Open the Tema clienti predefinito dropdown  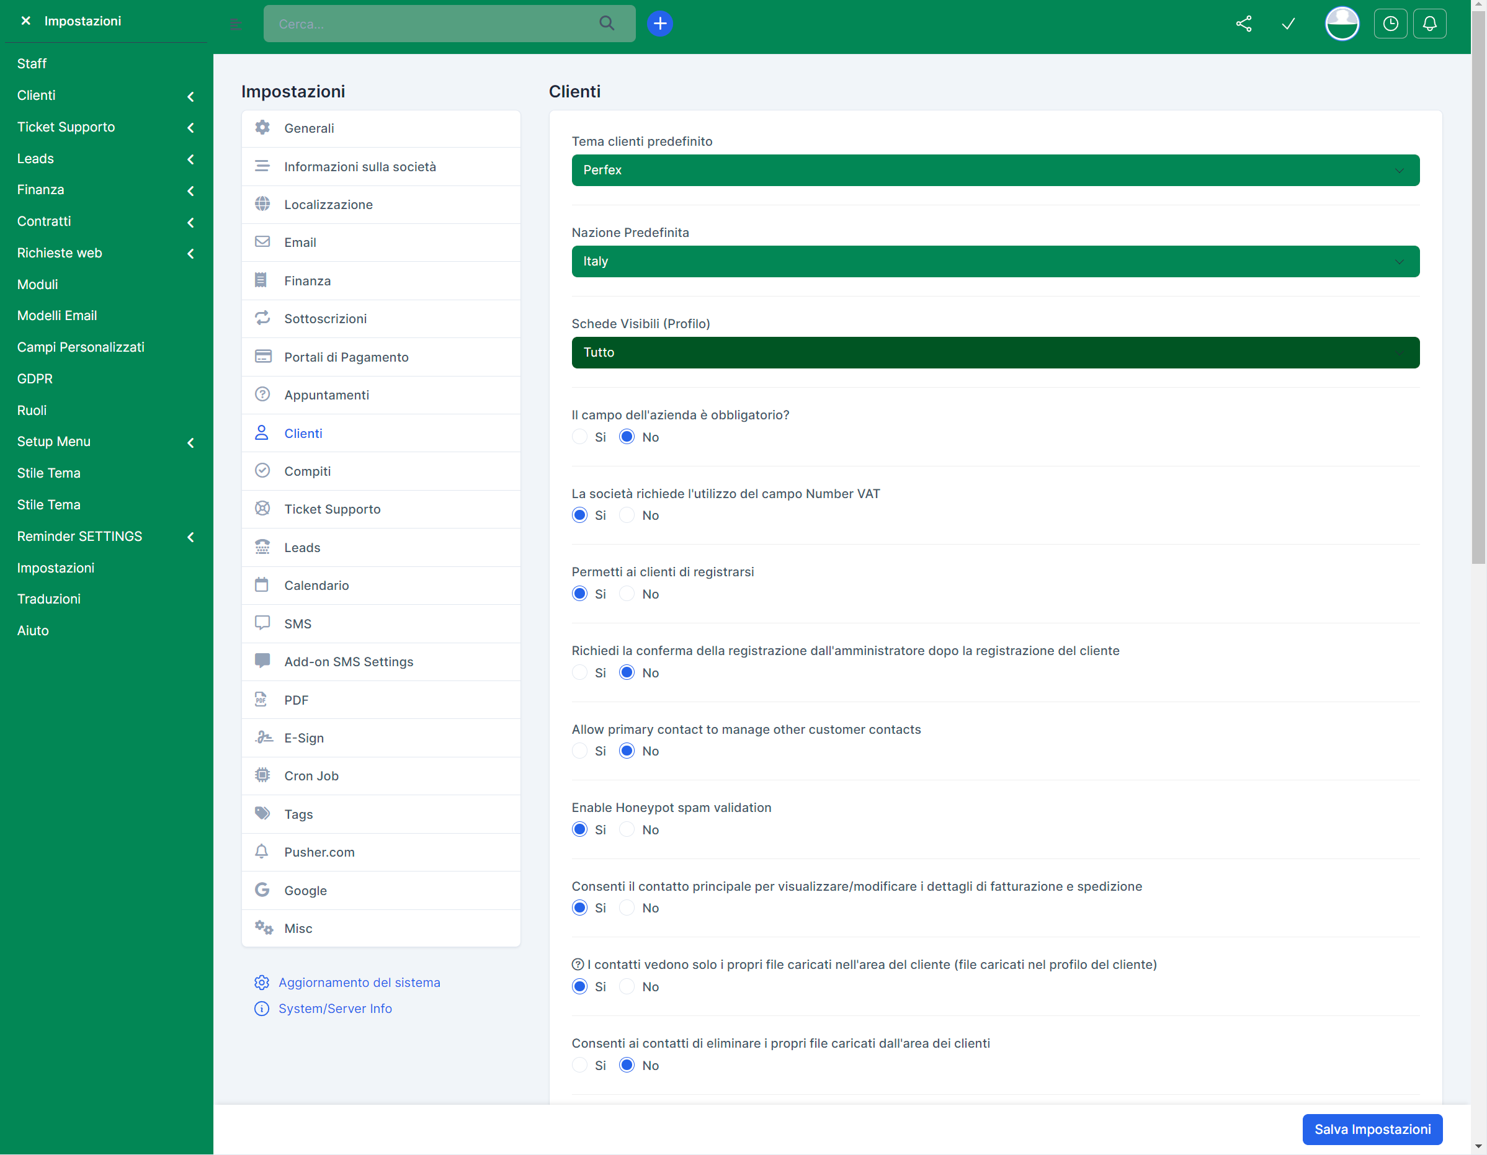tap(994, 170)
